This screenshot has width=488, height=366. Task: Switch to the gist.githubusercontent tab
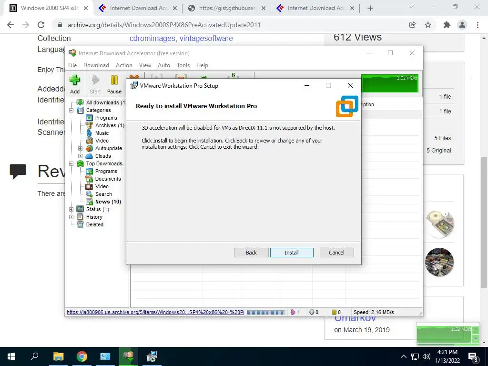pyautogui.click(x=227, y=8)
